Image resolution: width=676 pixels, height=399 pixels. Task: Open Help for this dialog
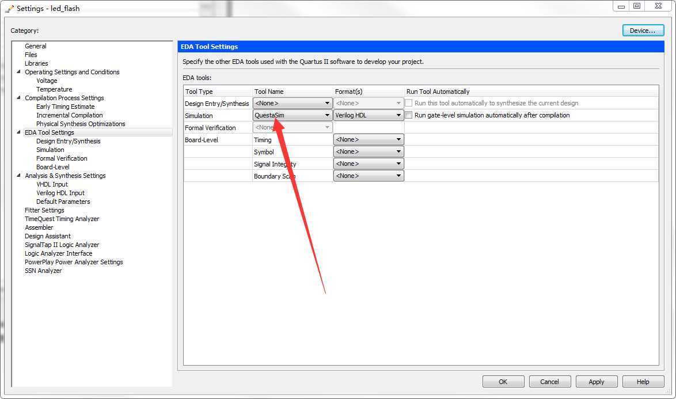point(643,381)
